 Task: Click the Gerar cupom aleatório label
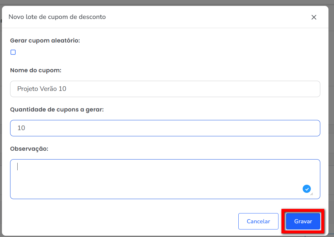pyautogui.click(x=45, y=41)
